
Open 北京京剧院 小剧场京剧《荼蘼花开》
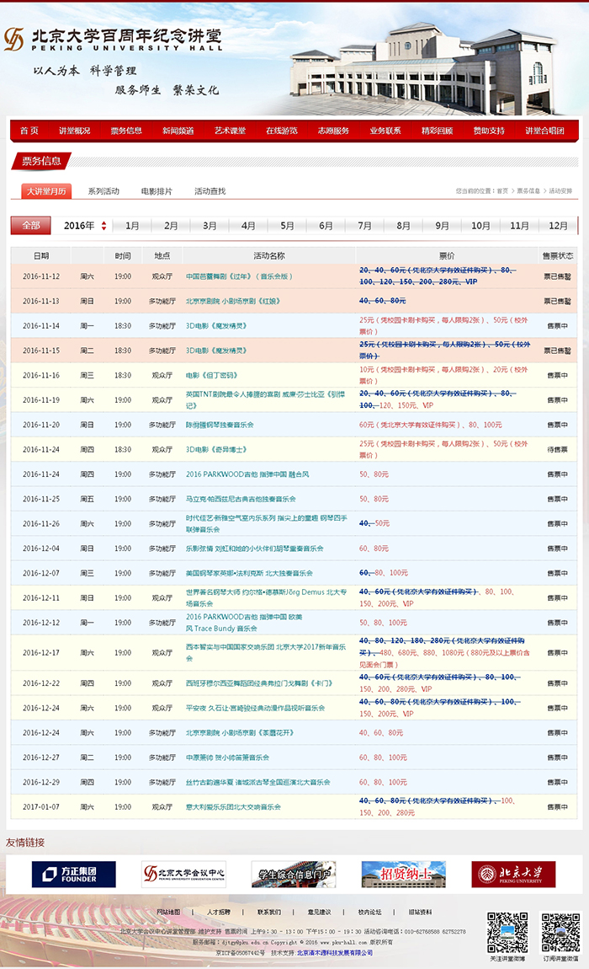[240, 732]
